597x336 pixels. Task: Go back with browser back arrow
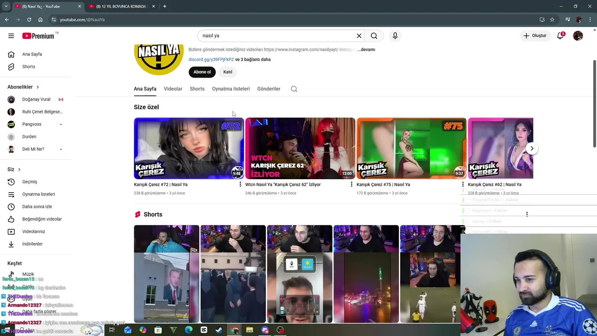7,20
